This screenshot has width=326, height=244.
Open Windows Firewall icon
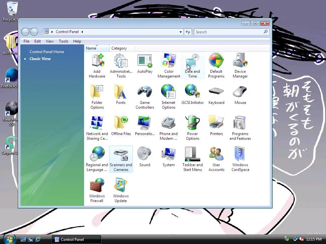tap(97, 190)
